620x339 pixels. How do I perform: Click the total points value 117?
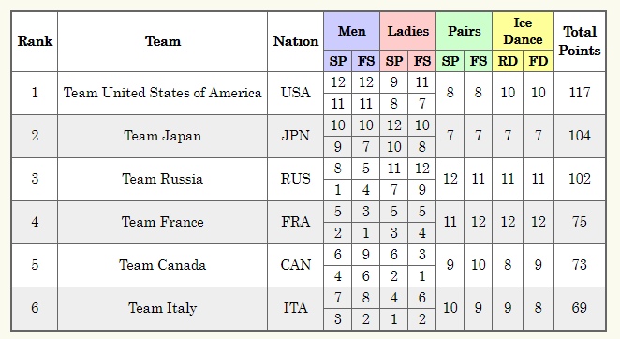[580, 94]
